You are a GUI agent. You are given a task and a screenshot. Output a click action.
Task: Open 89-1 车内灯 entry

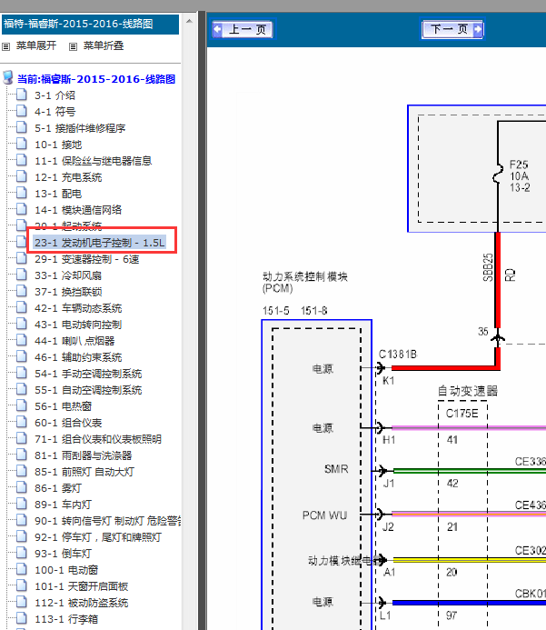click(63, 505)
